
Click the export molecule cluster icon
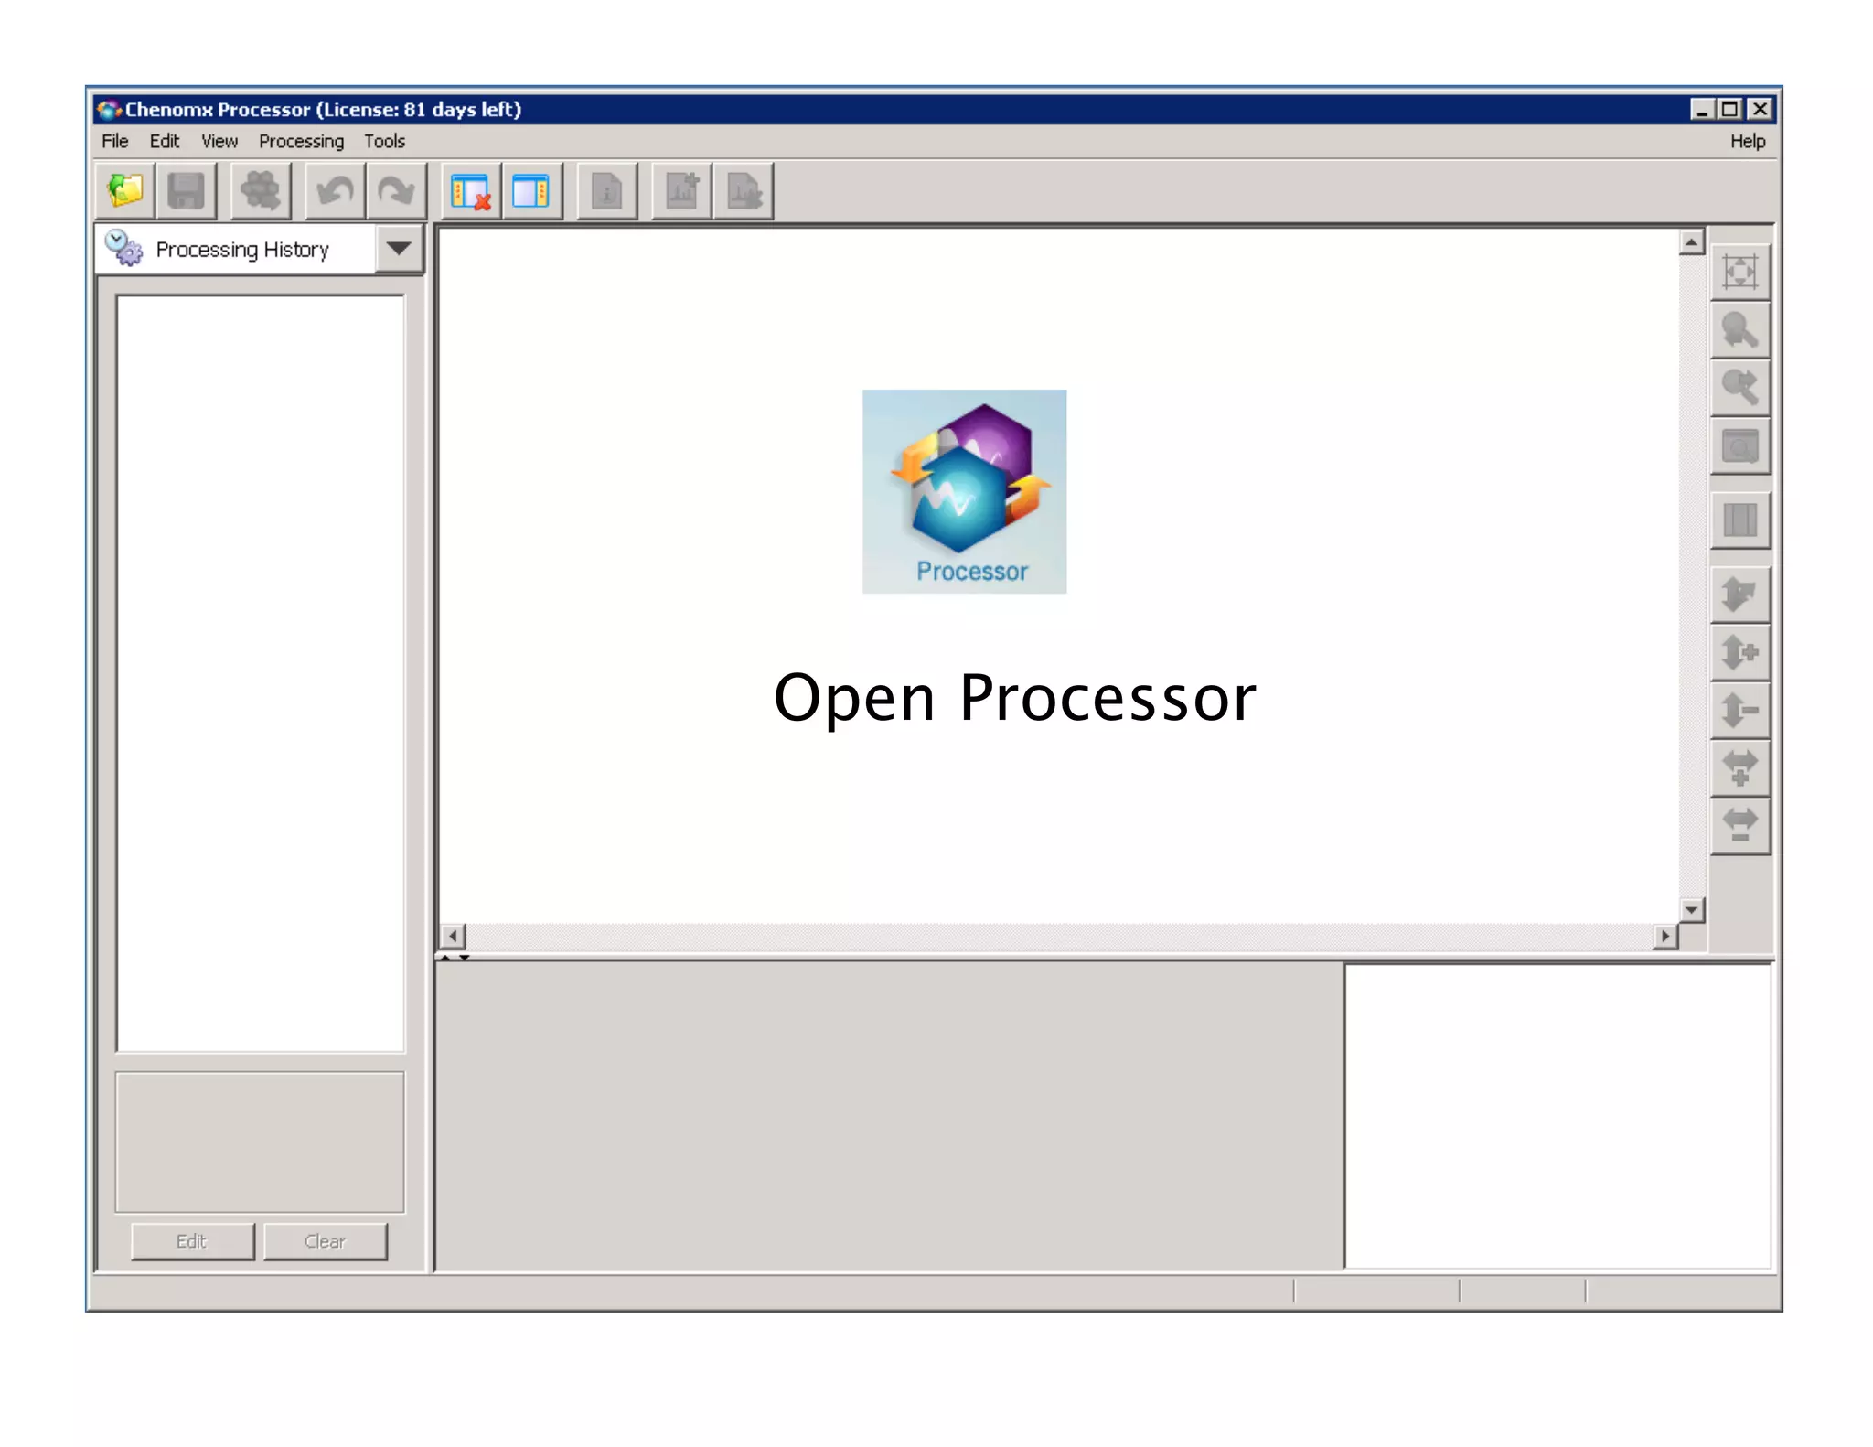[x=261, y=191]
